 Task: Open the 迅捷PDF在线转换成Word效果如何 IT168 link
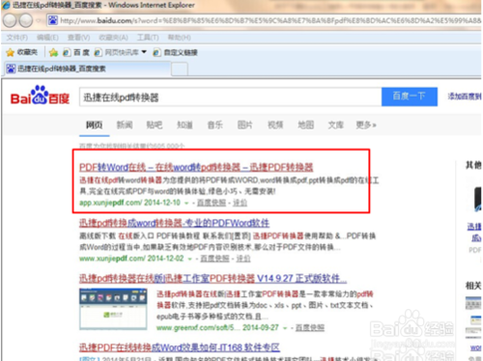tap(180, 347)
